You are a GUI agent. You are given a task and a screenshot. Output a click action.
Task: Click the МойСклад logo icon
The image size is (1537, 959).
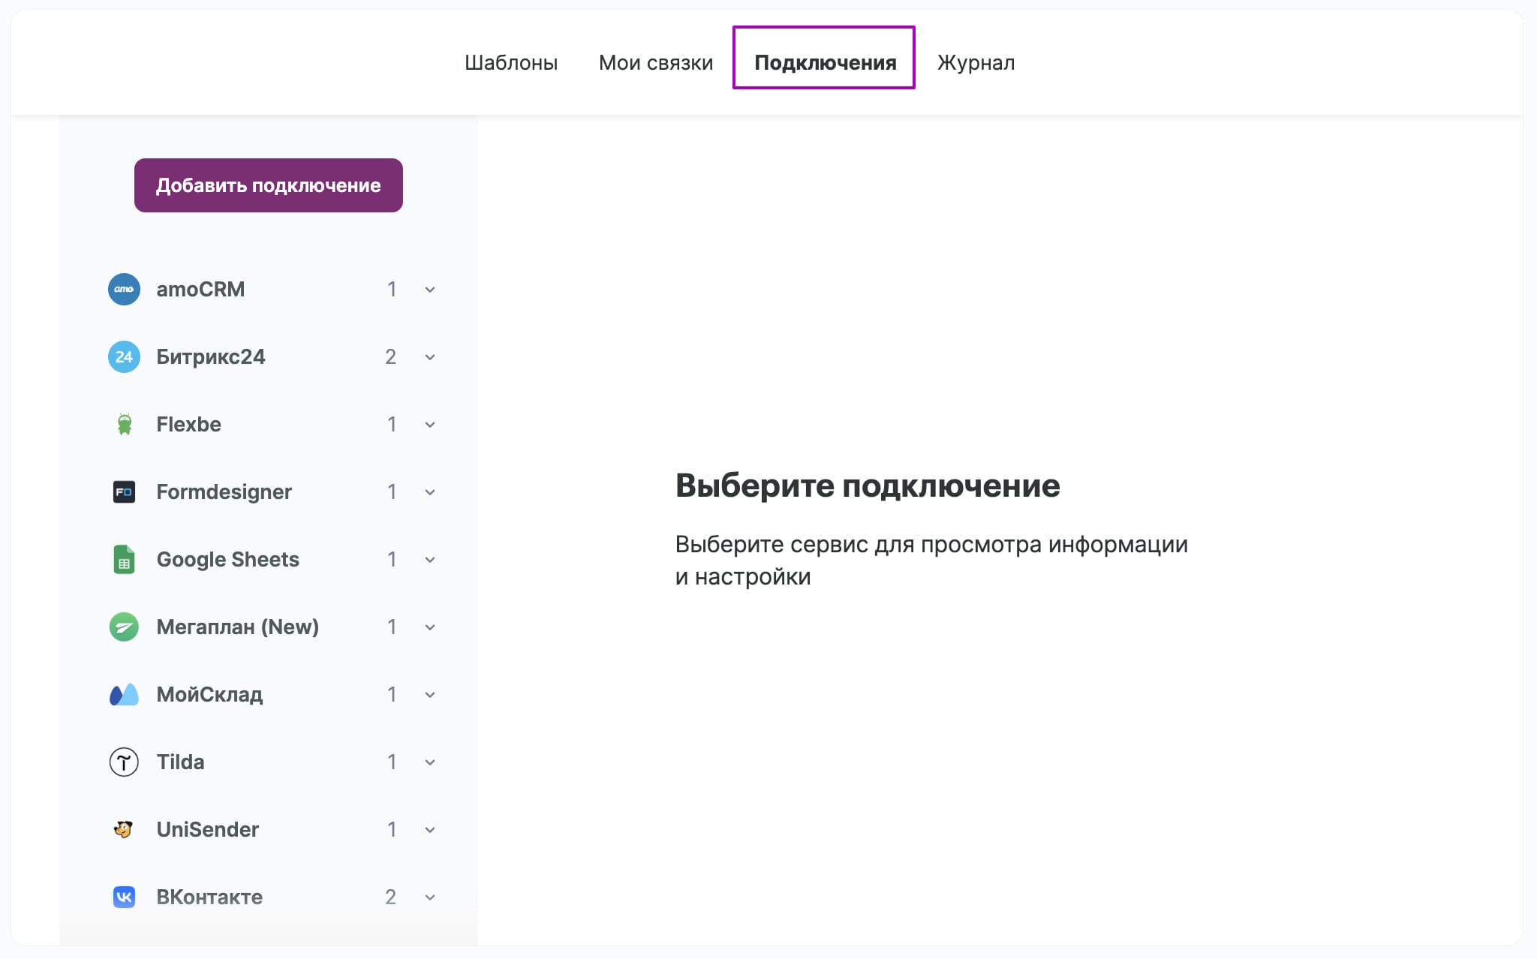[124, 694]
